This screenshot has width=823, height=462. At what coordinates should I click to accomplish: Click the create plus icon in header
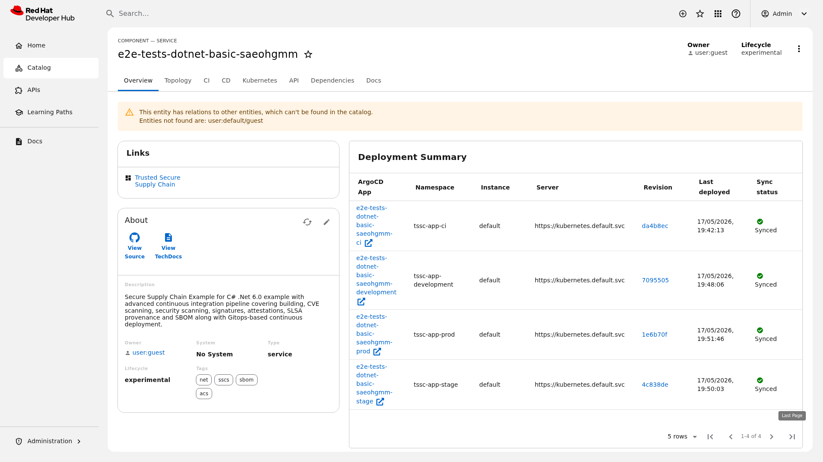pyautogui.click(x=683, y=14)
